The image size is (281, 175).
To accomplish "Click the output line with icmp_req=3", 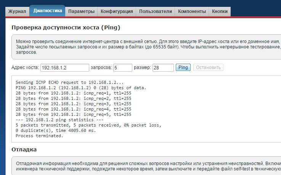I will (74, 104).
